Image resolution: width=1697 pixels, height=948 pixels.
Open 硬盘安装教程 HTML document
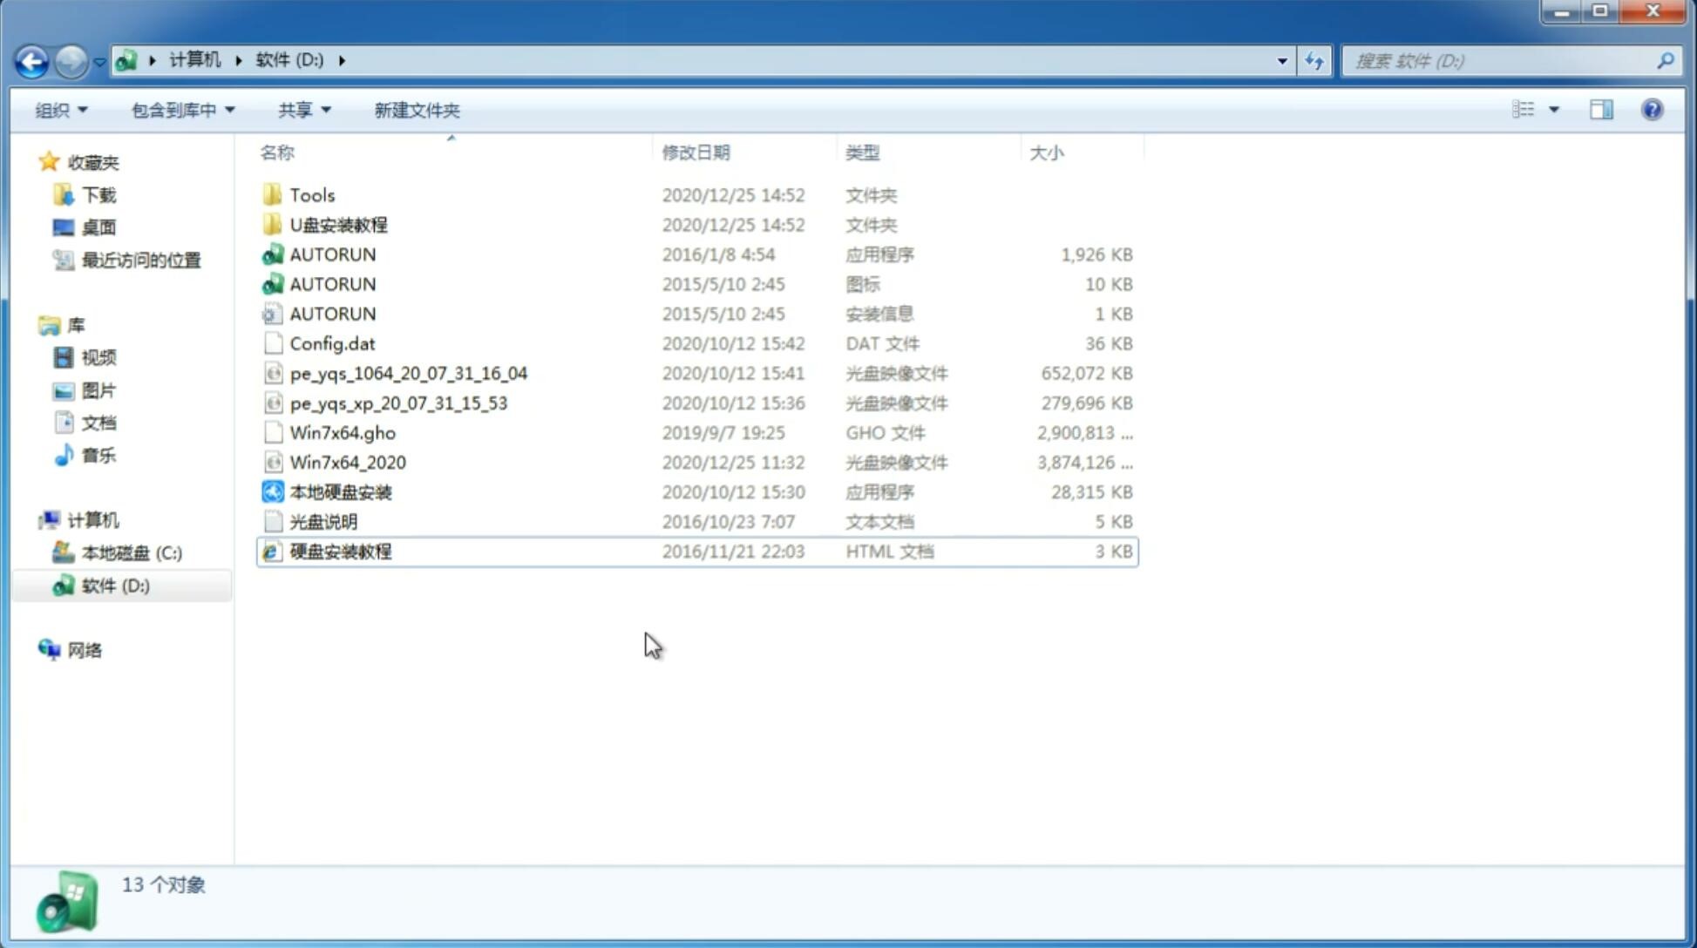(x=340, y=551)
